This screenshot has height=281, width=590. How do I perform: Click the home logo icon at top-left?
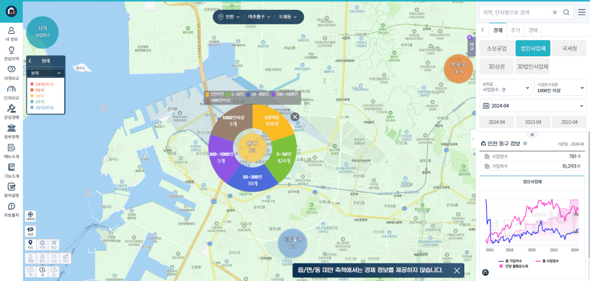(x=11, y=11)
